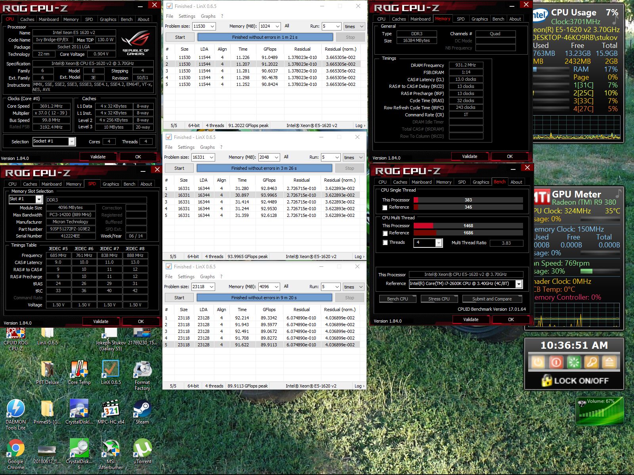The width and height of the screenshot is (634, 475).
Task: Click the padlock LOCK ON/OFF icon
Action: (x=547, y=380)
